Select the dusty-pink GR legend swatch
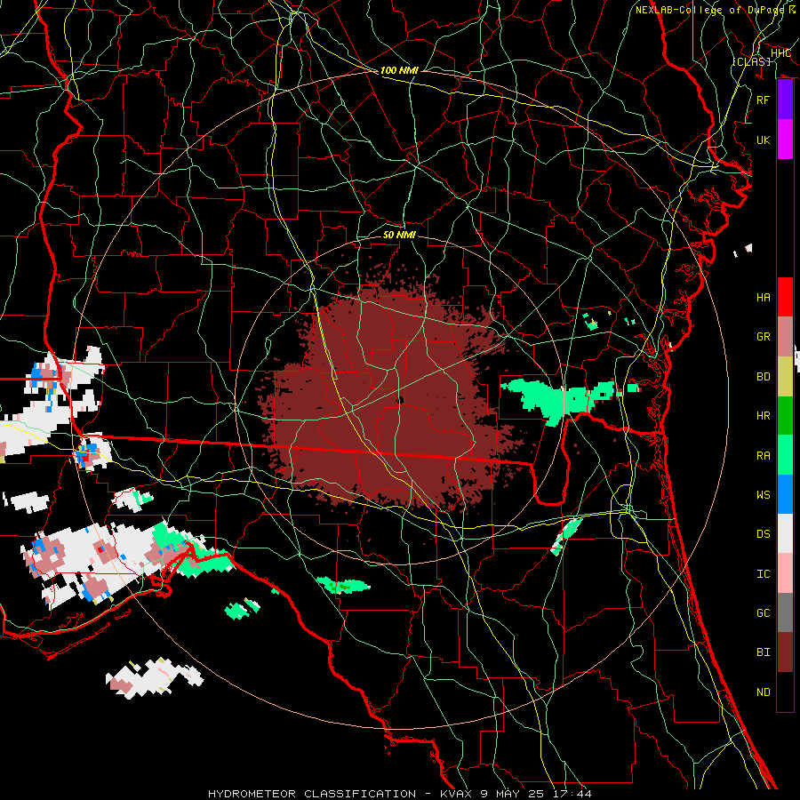800x800 pixels. click(785, 336)
